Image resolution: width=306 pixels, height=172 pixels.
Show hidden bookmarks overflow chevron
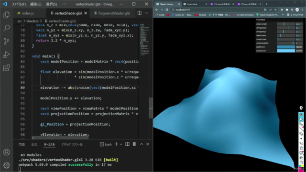(283, 15)
